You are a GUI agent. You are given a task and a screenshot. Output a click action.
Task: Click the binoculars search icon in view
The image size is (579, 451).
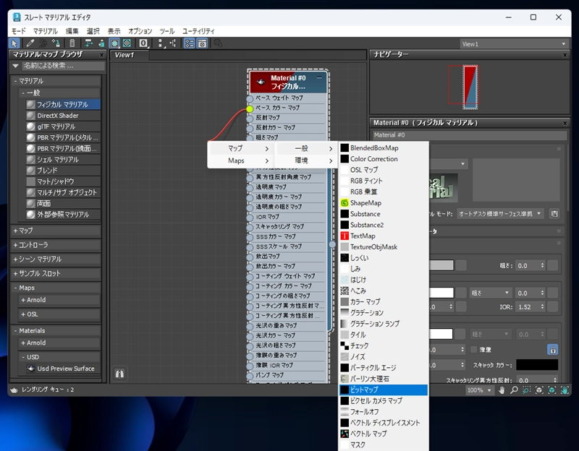[x=120, y=374]
